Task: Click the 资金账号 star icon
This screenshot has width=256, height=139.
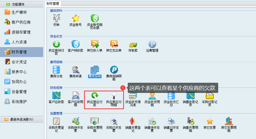Action: [75, 19]
